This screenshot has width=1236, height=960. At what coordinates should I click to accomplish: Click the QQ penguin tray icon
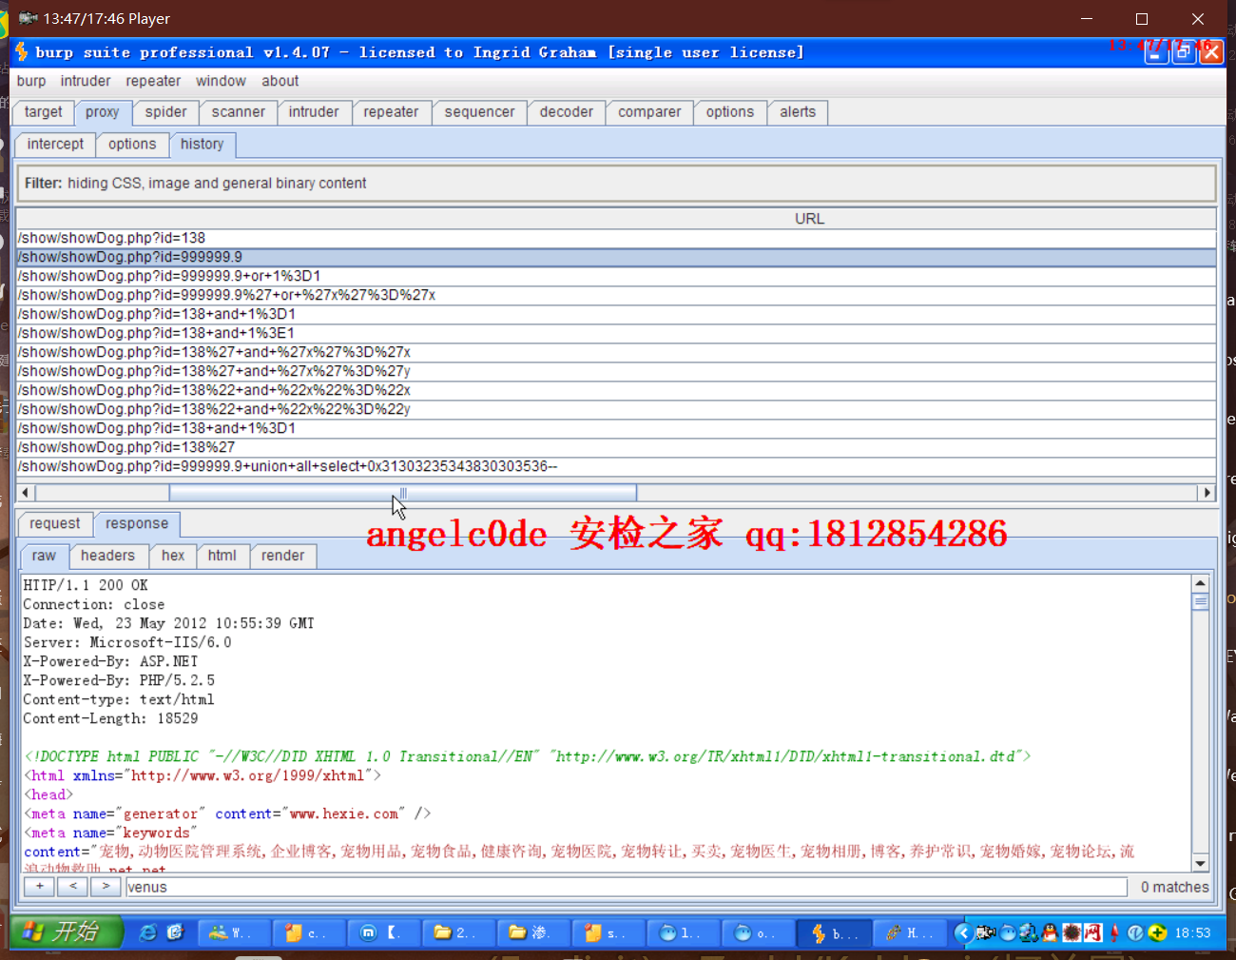click(1050, 933)
